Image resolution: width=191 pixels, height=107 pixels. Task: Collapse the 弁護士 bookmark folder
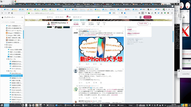click(x=5, y=47)
